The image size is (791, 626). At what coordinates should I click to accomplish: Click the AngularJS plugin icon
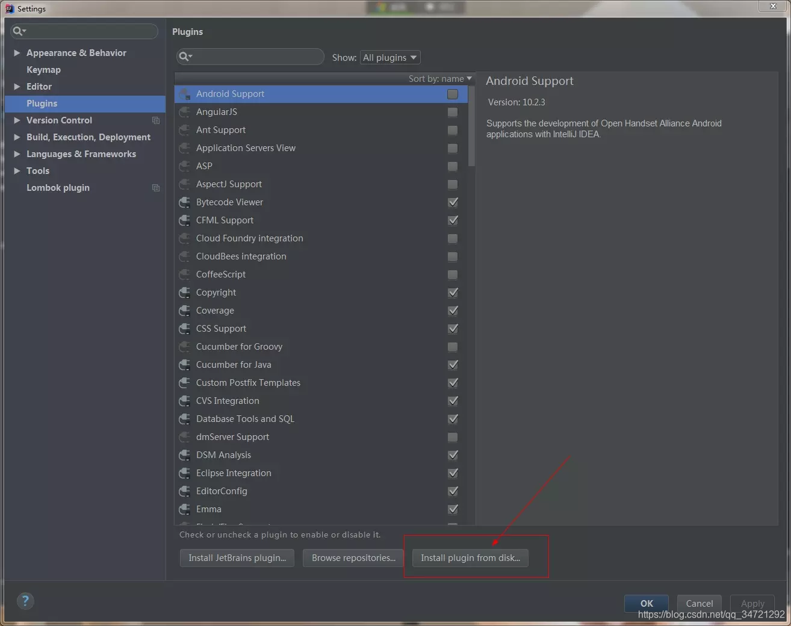click(x=185, y=112)
